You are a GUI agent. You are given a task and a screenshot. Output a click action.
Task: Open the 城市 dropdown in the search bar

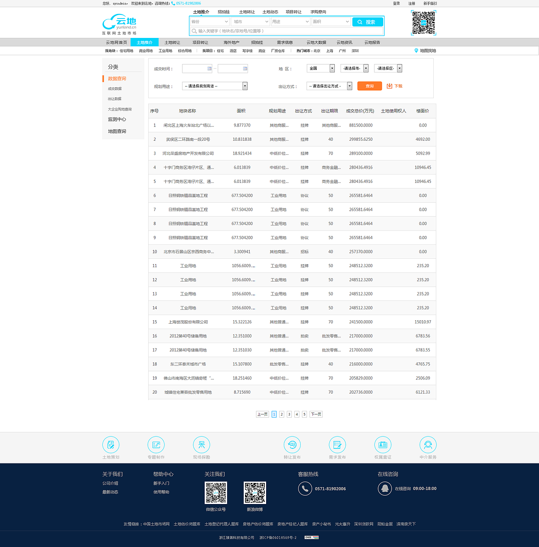point(251,21)
